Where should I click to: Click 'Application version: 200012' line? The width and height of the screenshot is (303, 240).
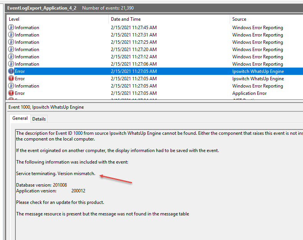pos(51,191)
